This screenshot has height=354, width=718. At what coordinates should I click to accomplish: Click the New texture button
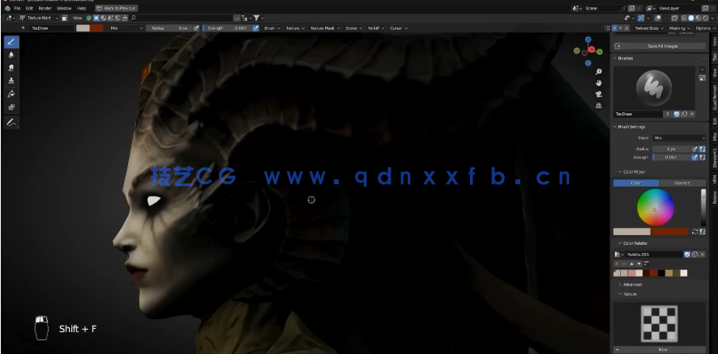(x=663, y=349)
